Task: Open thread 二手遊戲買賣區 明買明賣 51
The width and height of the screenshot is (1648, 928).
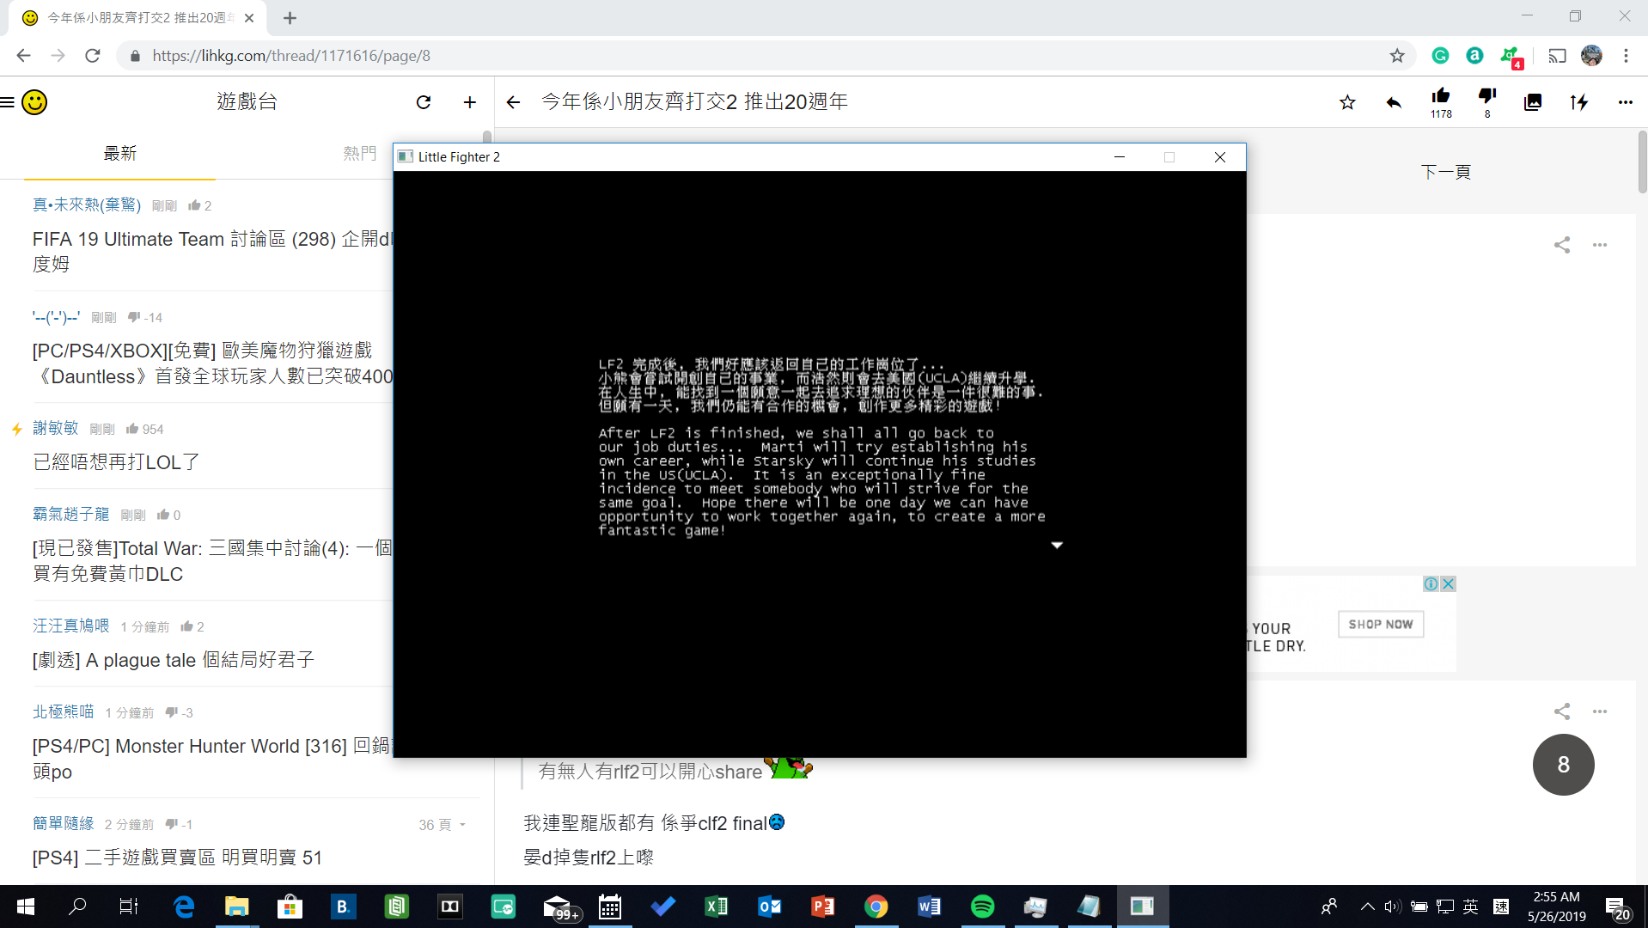Action: (177, 858)
